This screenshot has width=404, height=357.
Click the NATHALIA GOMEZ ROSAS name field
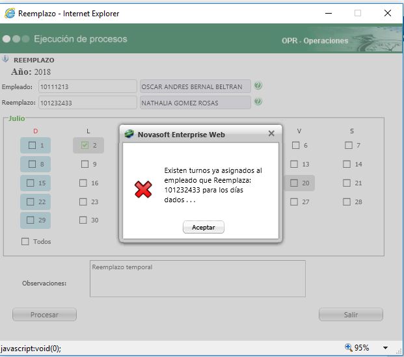[195, 103]
